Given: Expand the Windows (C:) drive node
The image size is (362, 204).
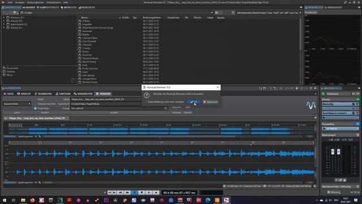Looking at the screenshot, I should pos(4,18).
